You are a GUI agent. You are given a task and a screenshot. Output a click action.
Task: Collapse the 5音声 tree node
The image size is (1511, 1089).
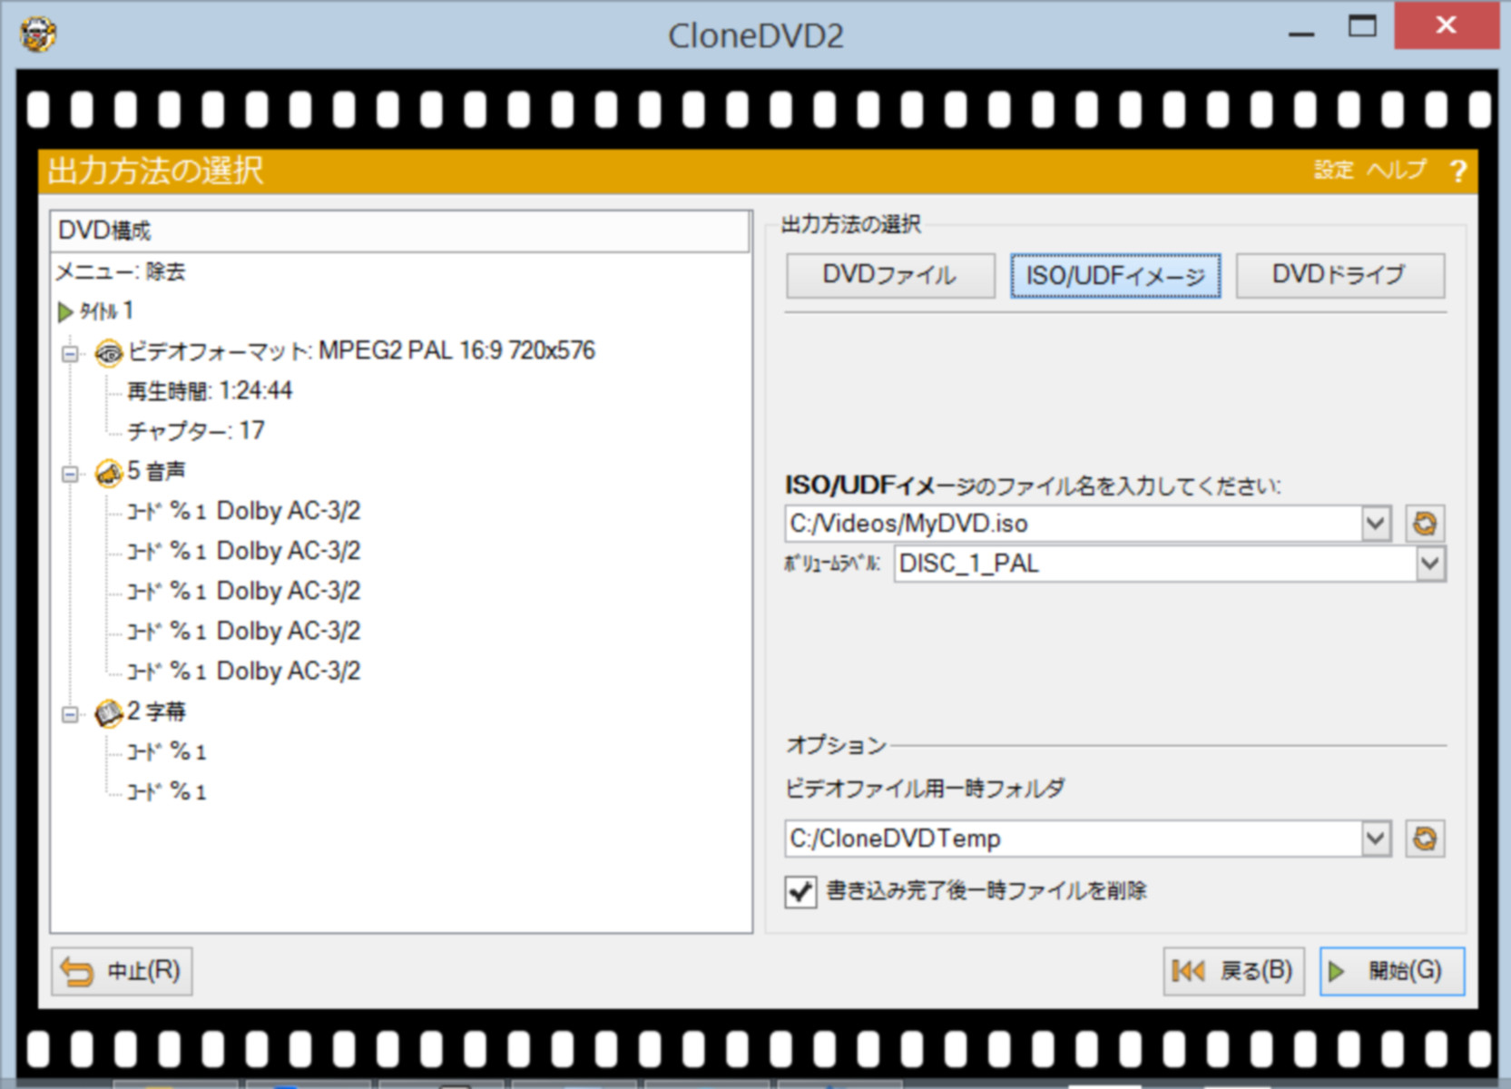68,471
